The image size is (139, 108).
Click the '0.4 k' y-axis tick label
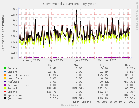click(14, 47)
